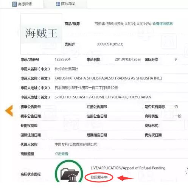Click the 是否共有商标 value 否
This screenshot has width=188, height=188.
pos(176,107)
